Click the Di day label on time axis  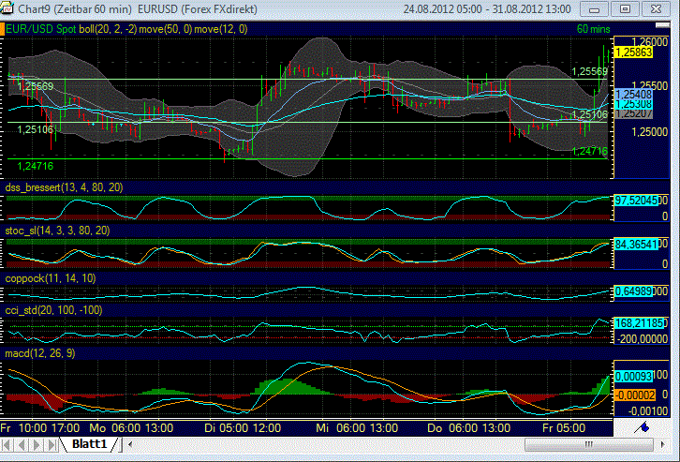click(211, 428)
